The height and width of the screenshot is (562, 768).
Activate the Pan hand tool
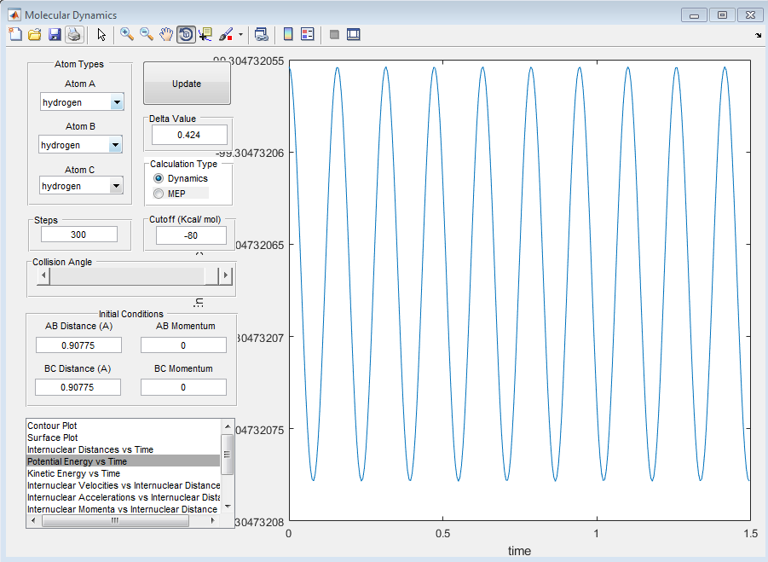pos(166,34)
